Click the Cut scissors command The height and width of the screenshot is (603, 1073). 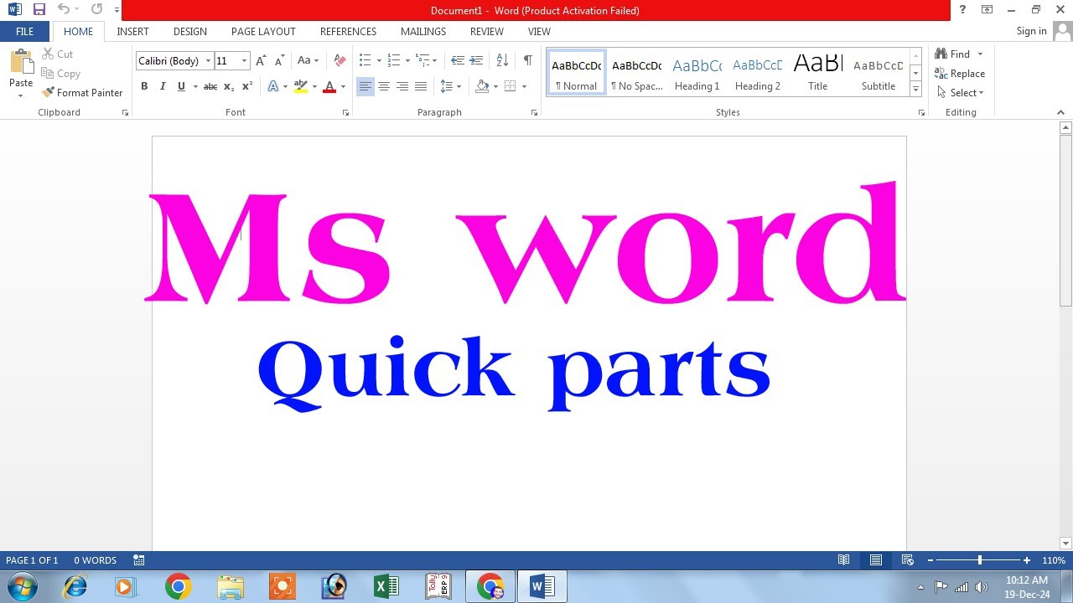[x=57, y=54]
